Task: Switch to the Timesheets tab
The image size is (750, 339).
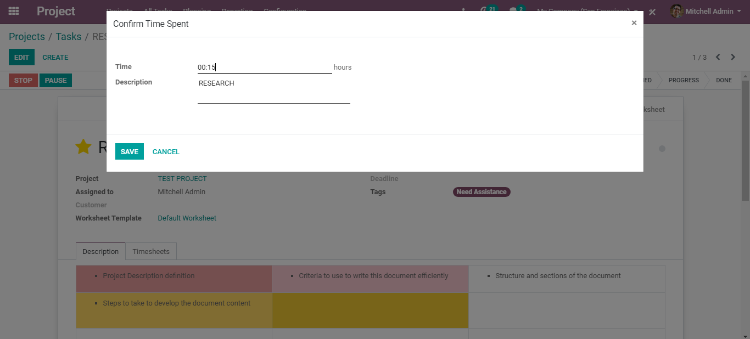Action: tap(151, 251)
